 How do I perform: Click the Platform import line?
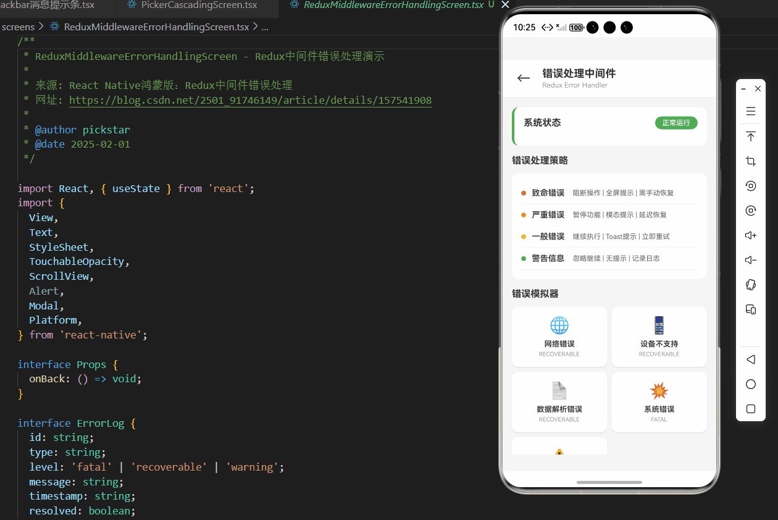point(56,320)
